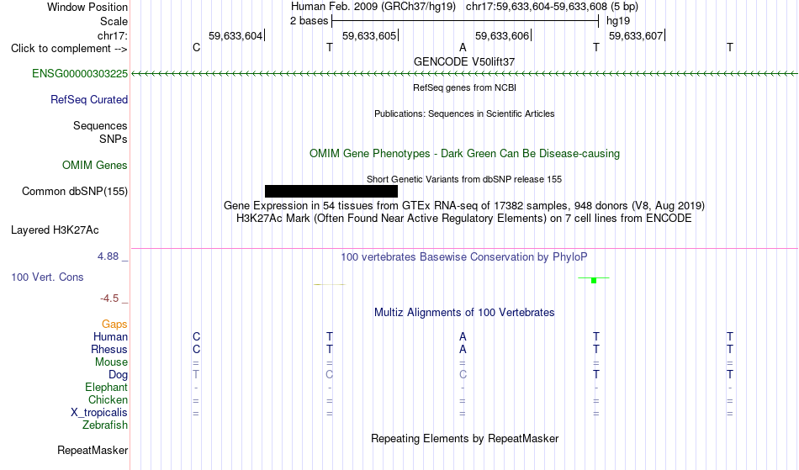
Task: Click 'Click to complement -->' label
Action: pyautogui.click(x=69, y=49)
